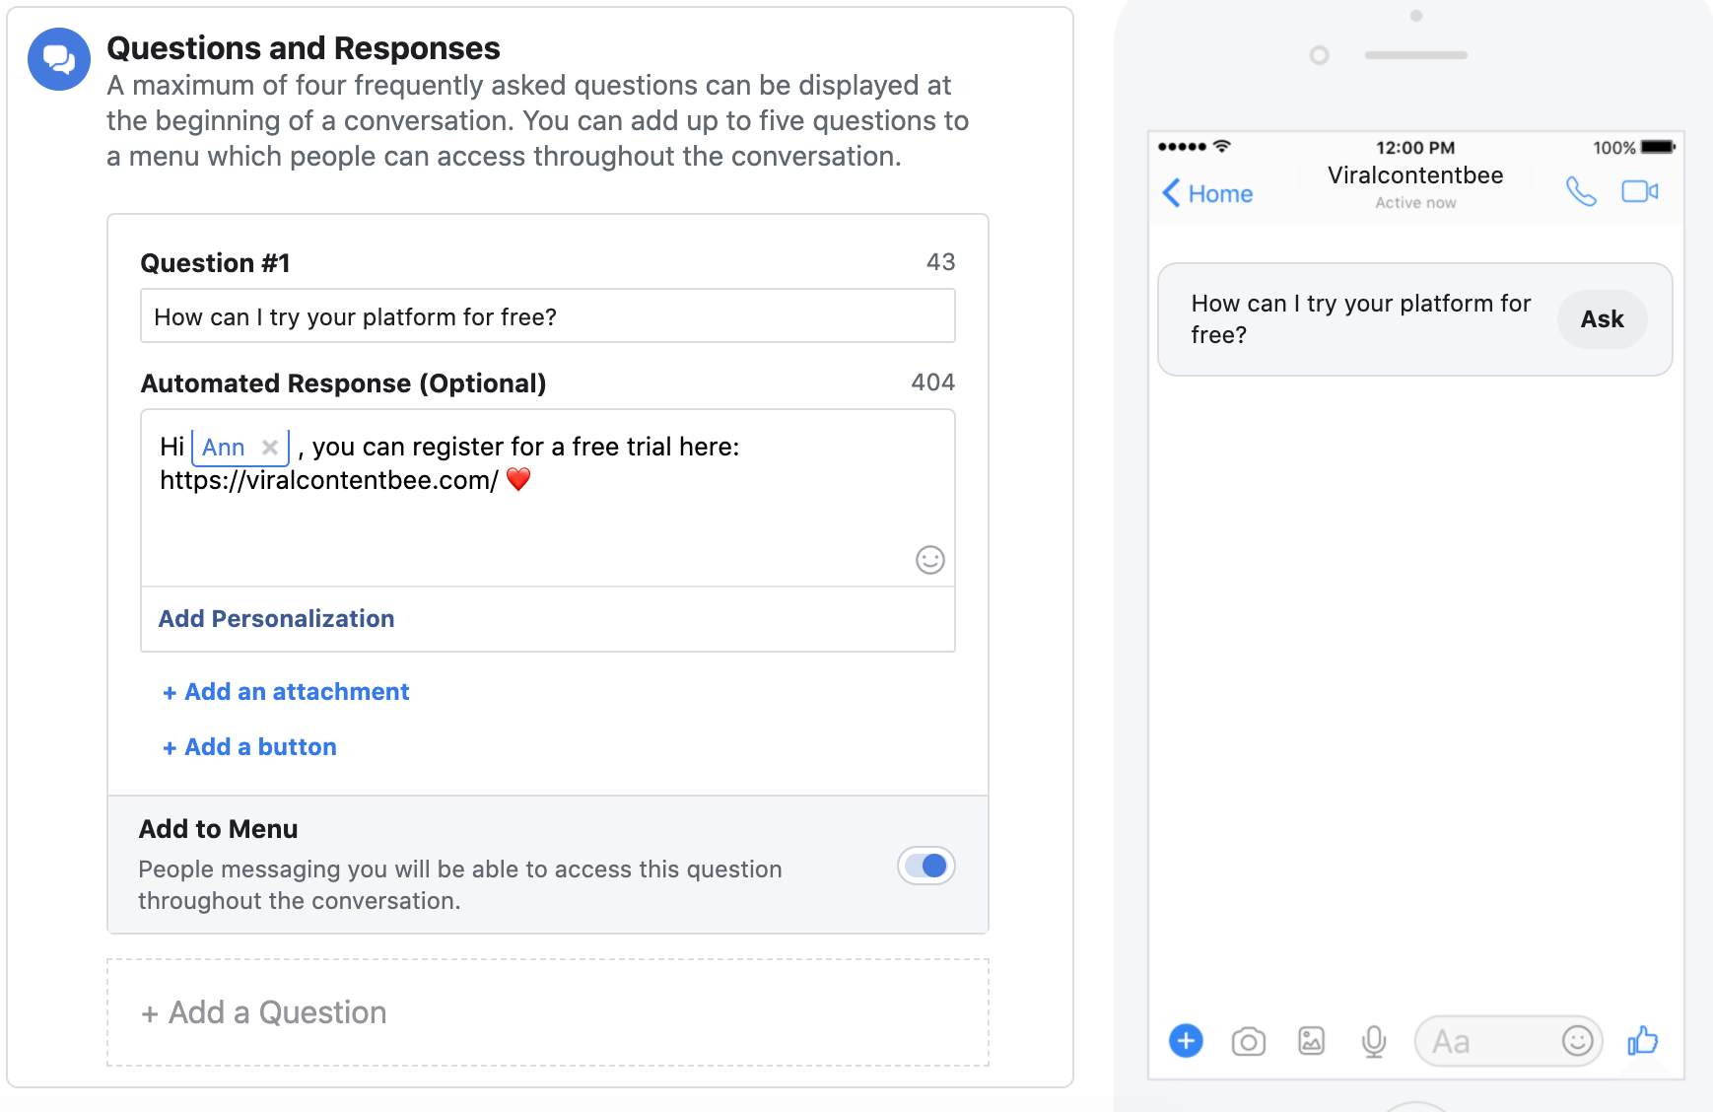Click the heart emoji in the response
This screenshot has width=1713, height=1112.
[x=518, y=479]
